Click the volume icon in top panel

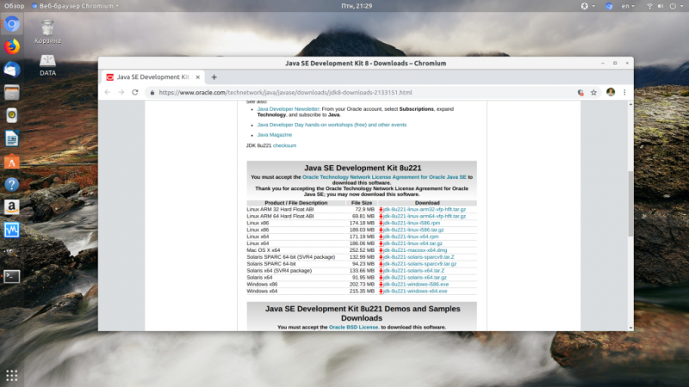661,6
